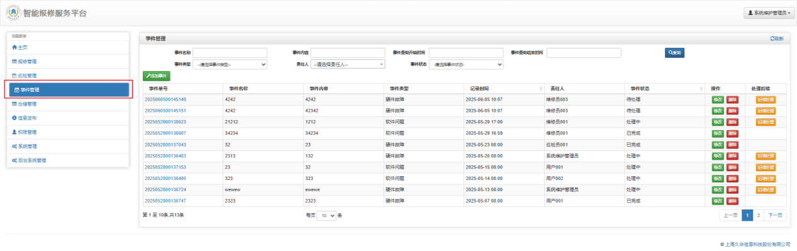
Task: Click 删除 for event 2025052800136747
Action: click(x=732, y=201)
